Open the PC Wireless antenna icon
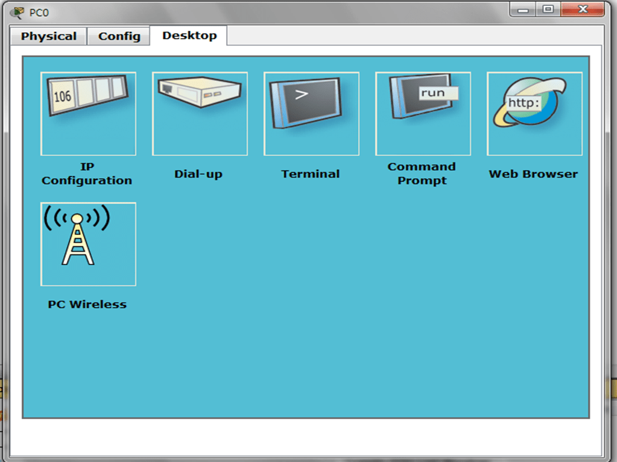Image resolution: width=617 pixels, height=462 pixels. point(88,244)
